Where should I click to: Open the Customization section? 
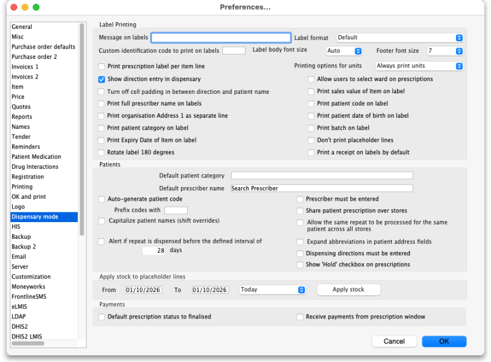tap(44, 277)
